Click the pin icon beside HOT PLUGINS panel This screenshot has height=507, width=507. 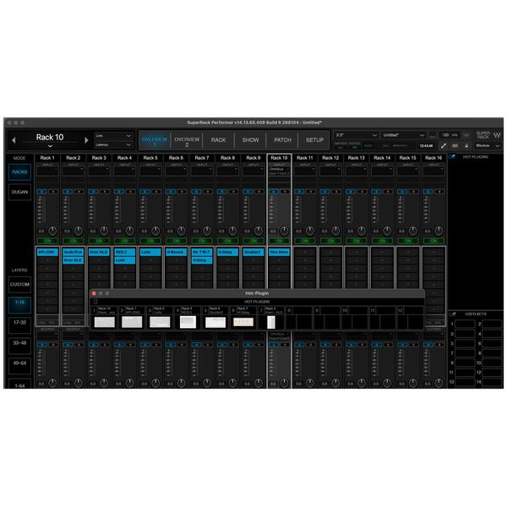click(452, 157)
